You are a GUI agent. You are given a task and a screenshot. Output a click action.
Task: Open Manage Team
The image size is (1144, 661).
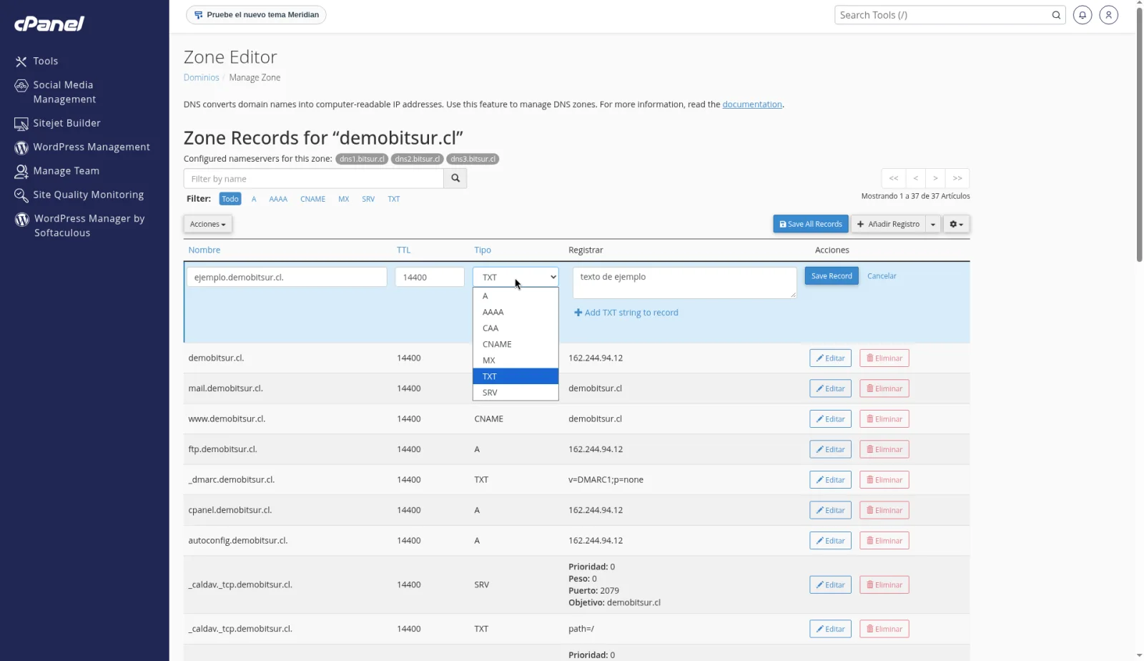tap(57, 171)
